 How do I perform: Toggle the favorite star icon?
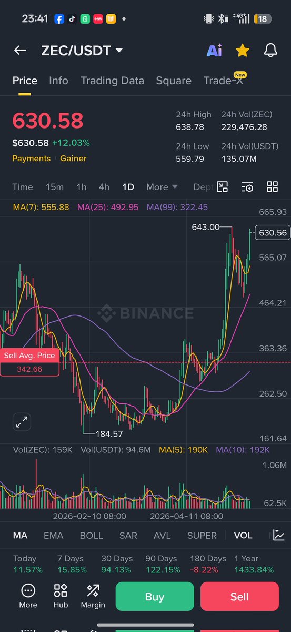pyautogui.click(x=242, y=50)
